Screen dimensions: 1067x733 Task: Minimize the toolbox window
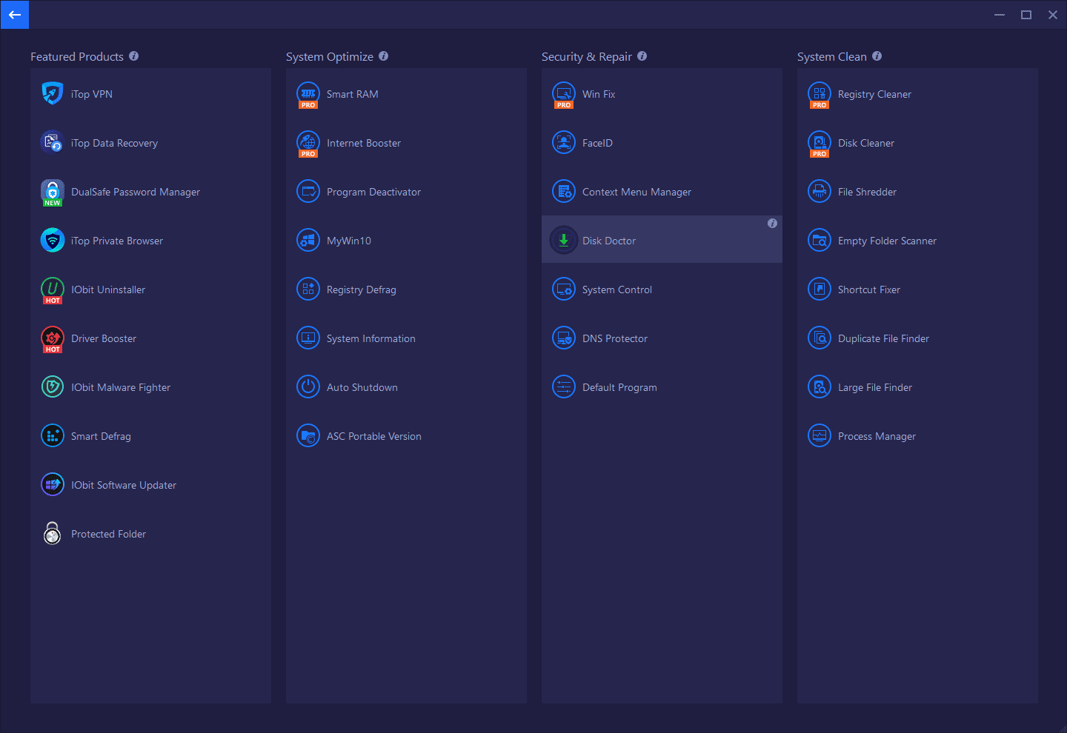tap(1000, 15)
